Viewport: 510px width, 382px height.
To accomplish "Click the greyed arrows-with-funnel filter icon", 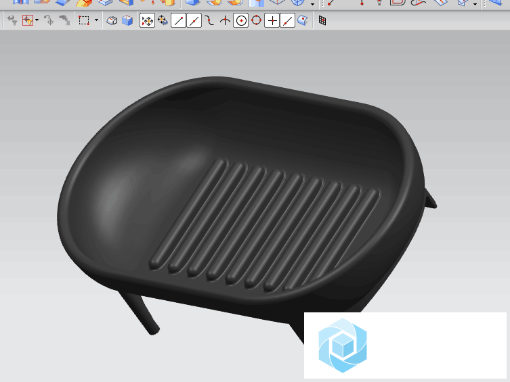I will (12, 20).
